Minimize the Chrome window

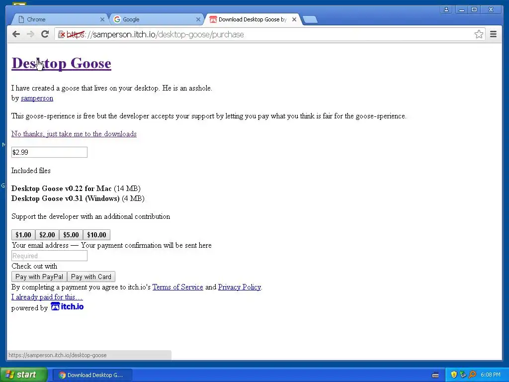[461, 10]
